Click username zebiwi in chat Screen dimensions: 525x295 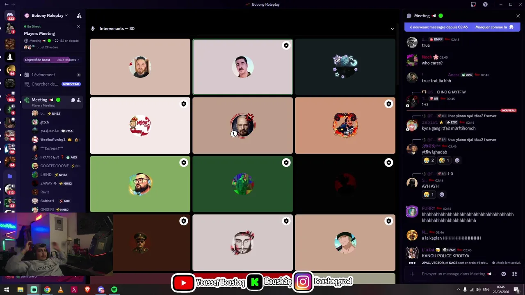(429, 123)
